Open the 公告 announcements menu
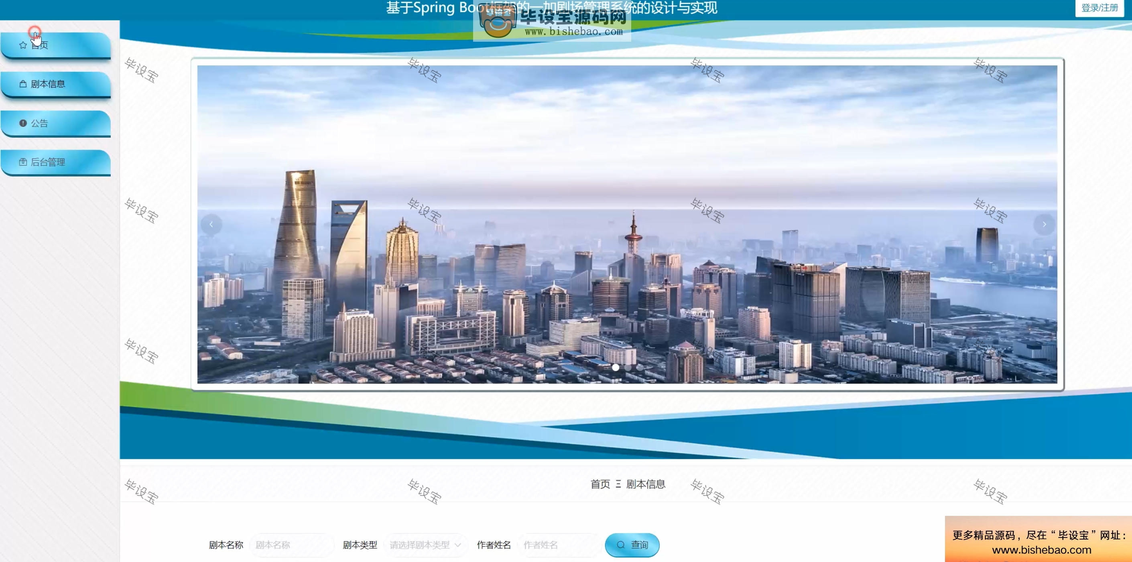 click(55, 123)
